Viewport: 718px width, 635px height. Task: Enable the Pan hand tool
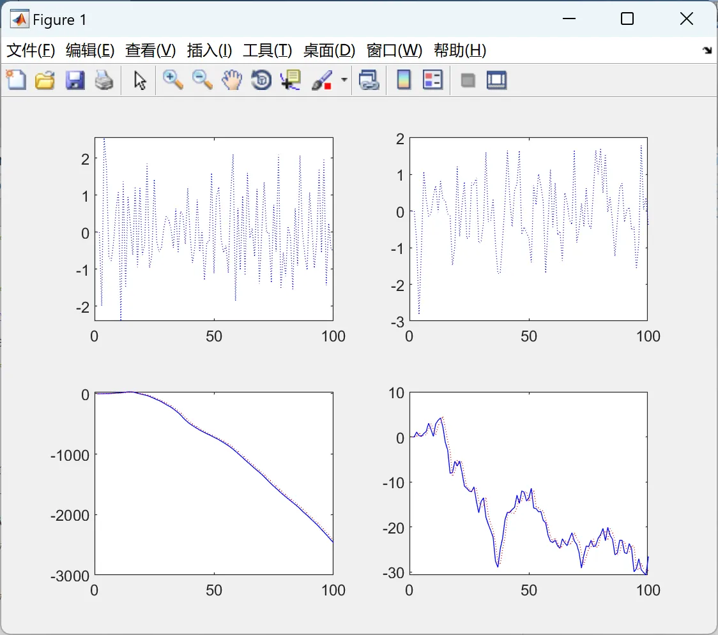click(232, 80)
